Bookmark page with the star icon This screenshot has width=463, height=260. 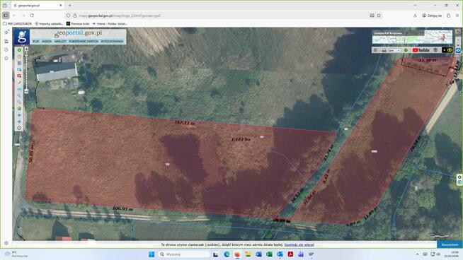point(379,16)
